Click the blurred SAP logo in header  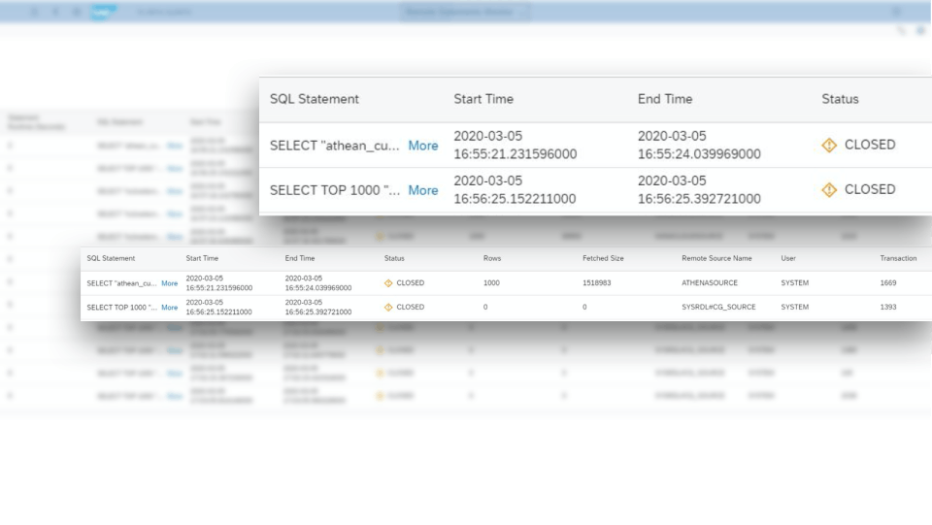(103, 12)
